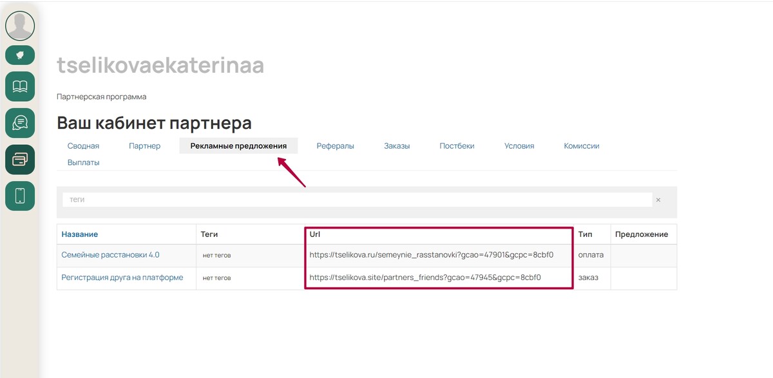Screen dimensions: 773x378
Task: Click the оплата type cell
Action: (x=591, y=255)
